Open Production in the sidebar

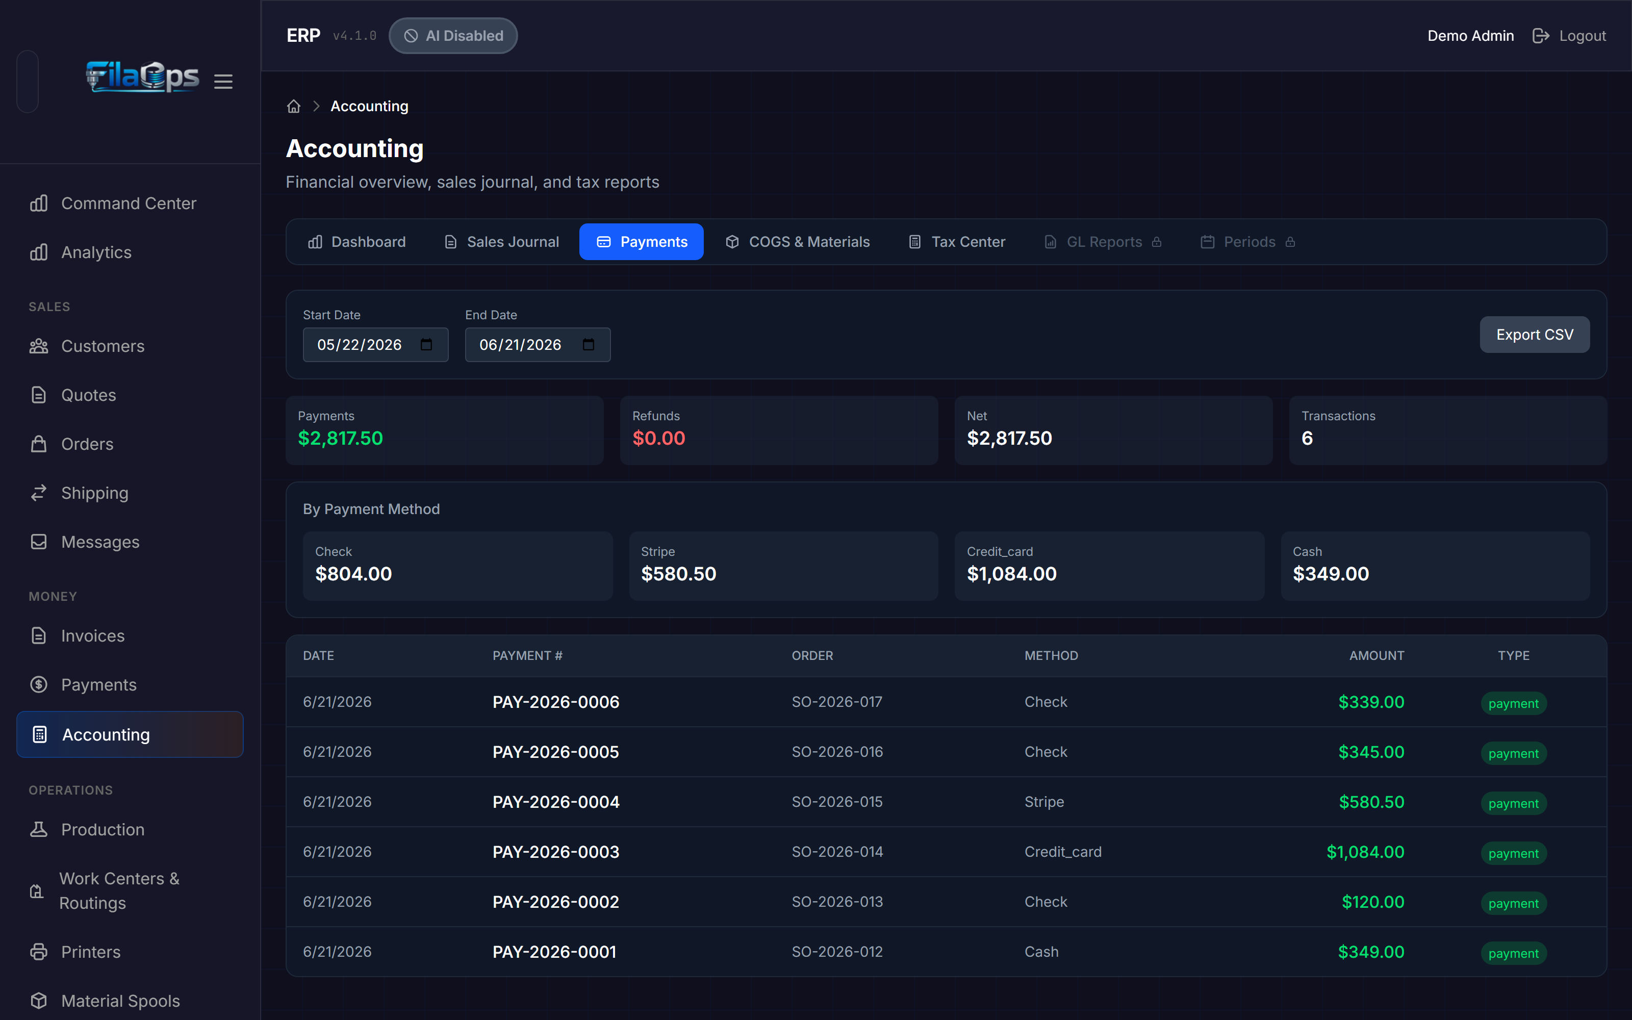click(x=130, y=829)
